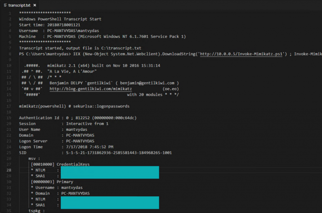Click the '* NTLM' label on line 33

pos(38,199)
